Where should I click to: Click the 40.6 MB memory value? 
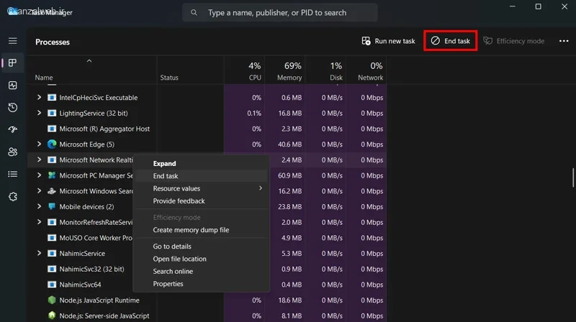pyautogui.click(x=290, y=144)
